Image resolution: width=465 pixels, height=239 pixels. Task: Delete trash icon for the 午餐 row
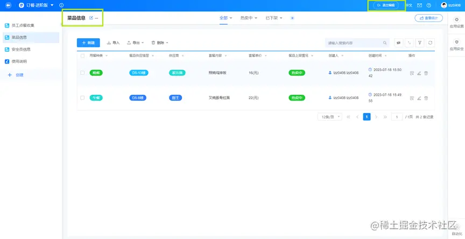click(x=426, y=98)
